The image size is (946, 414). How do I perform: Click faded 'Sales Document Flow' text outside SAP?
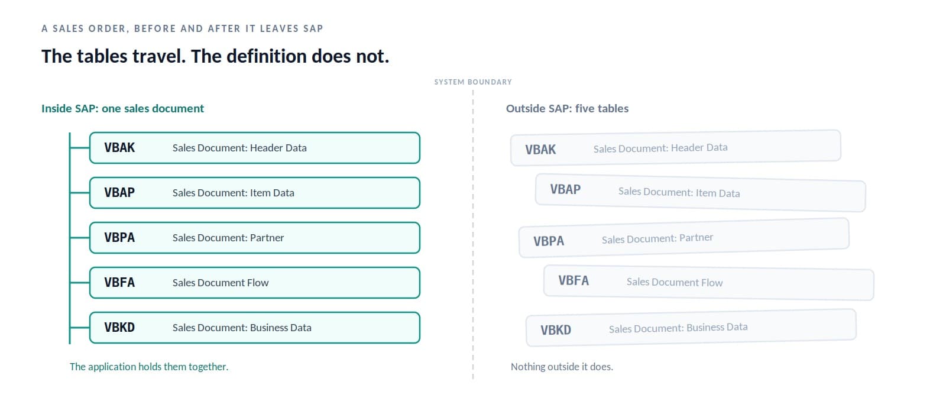[x=675, y=282]
